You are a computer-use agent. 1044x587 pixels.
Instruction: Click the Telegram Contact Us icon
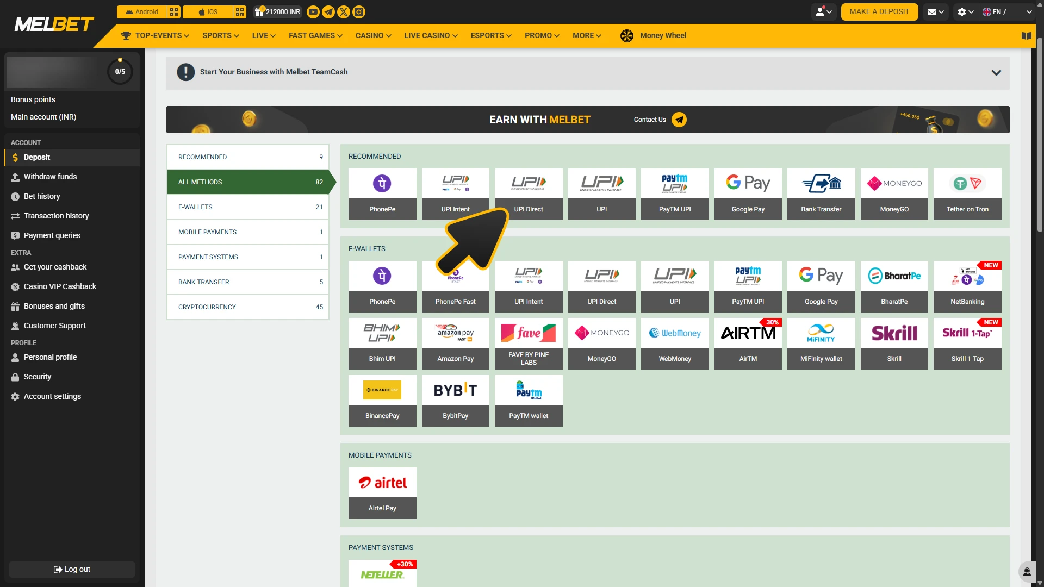pos(679,120)
